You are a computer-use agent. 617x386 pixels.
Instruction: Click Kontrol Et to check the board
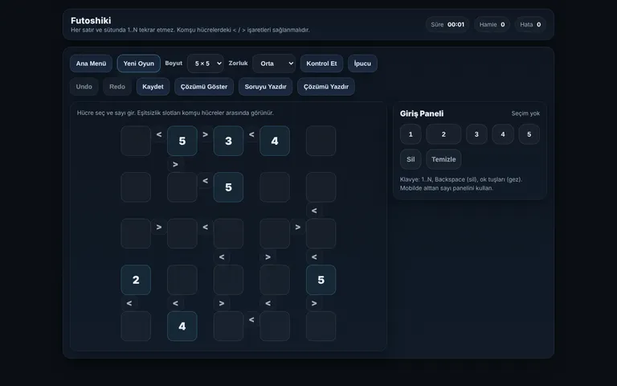pyautogui.click(x=321, y=64)
